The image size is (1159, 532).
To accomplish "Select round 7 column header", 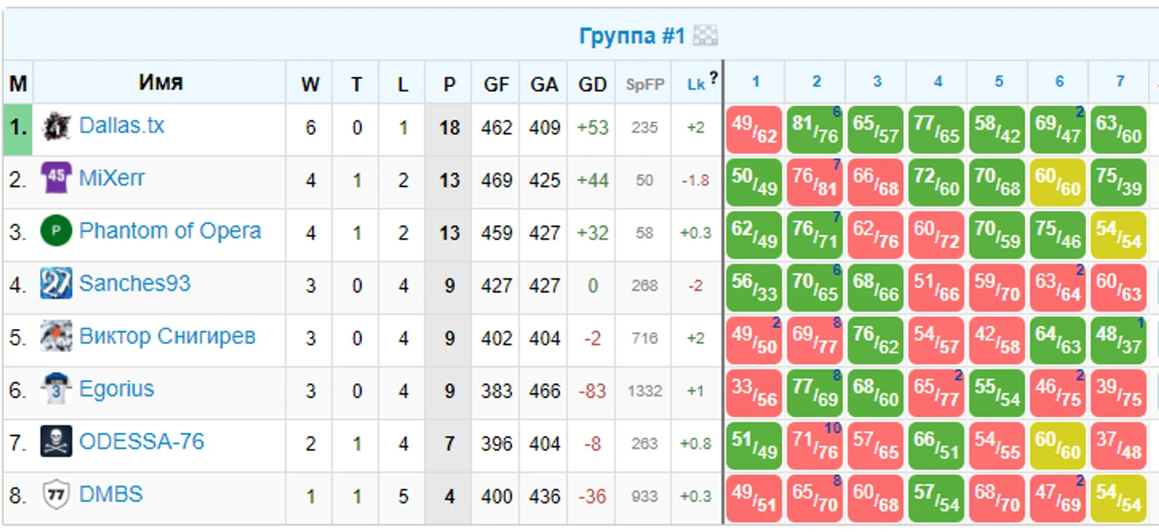I will pyautogui.click(x=1119, y=82).
